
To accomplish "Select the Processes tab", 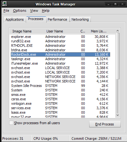I will [x=36, y=19].
